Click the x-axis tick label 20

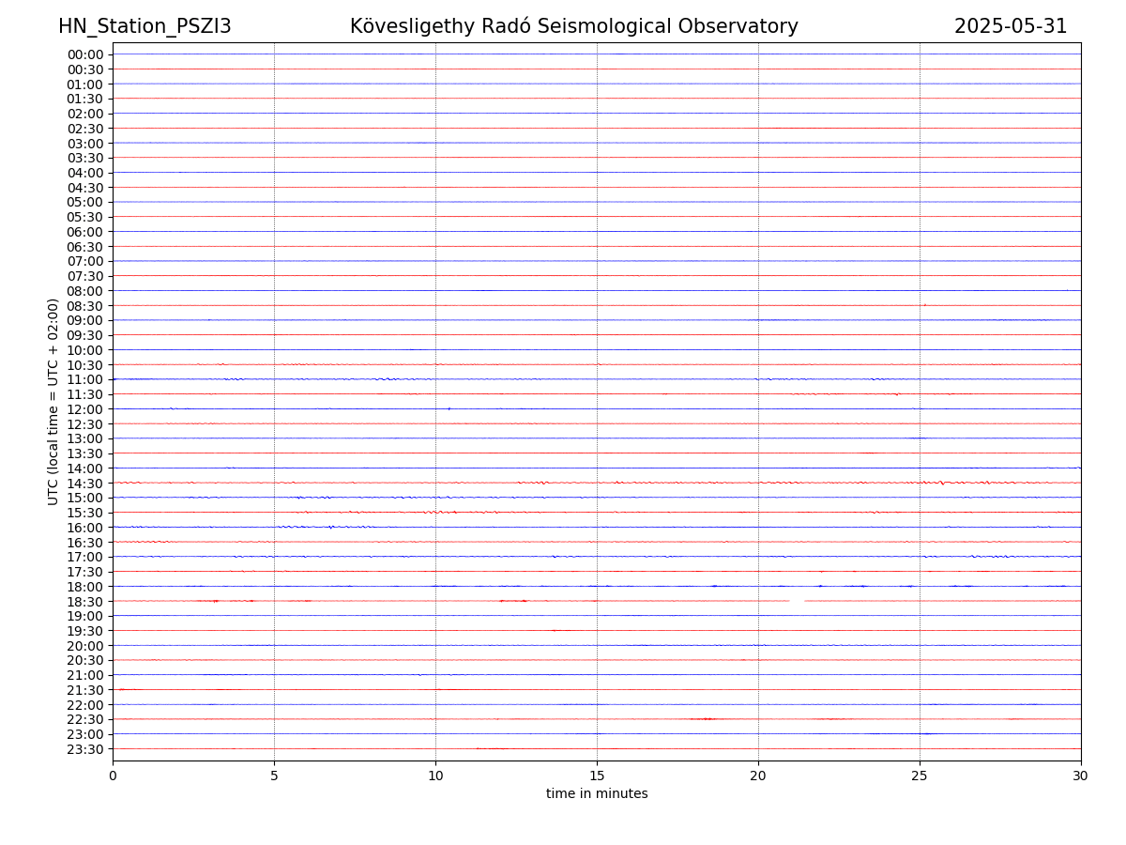[x=758, y=776]
